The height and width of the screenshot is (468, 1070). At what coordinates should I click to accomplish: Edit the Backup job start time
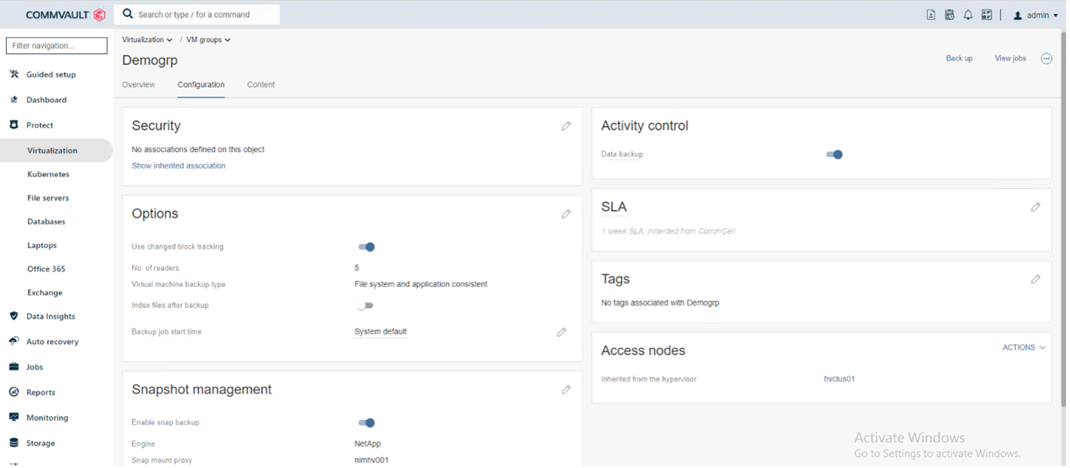pos(561,333)
